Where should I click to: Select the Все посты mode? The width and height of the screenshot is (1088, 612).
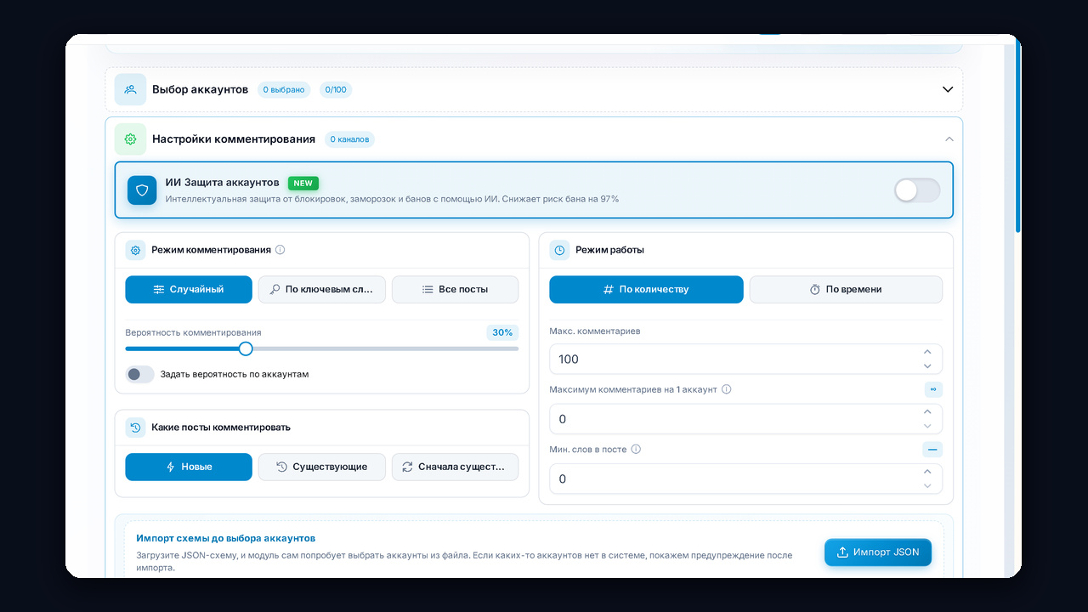(455, 289)
